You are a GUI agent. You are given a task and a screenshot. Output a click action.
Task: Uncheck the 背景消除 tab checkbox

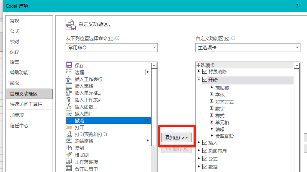pyautogui.click(x=205, y=71)
